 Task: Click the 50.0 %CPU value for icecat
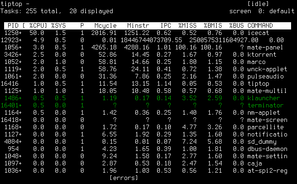37,33
